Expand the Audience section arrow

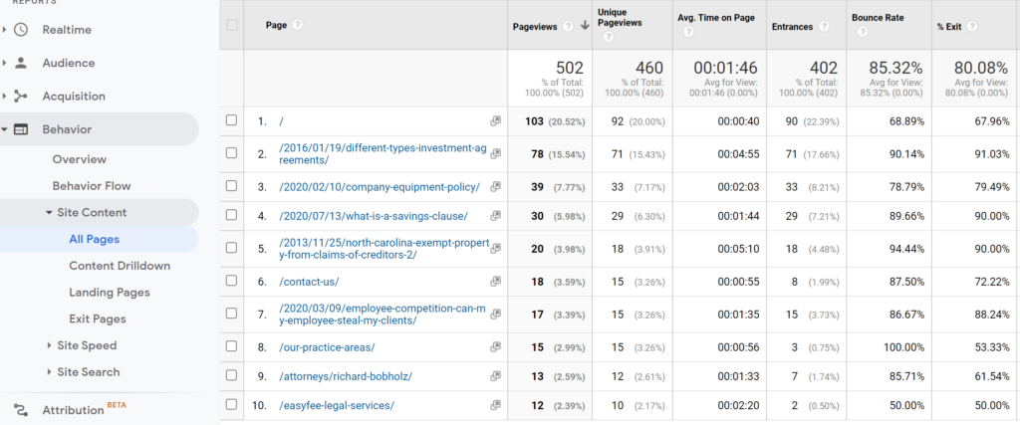pos(5,63)
